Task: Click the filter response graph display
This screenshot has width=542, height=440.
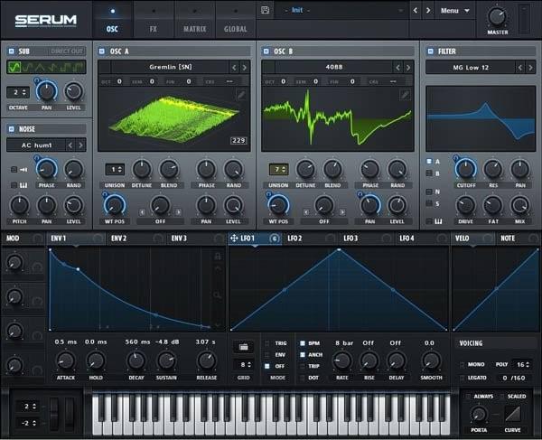Action: tap(481, 118)
